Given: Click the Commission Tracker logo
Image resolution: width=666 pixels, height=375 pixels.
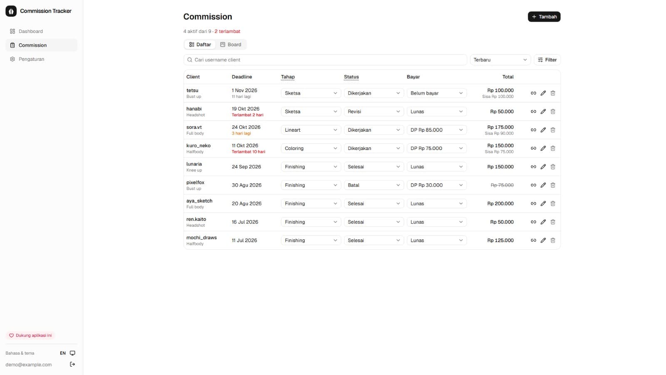Looking at the screenshot, I should point(11,11).
